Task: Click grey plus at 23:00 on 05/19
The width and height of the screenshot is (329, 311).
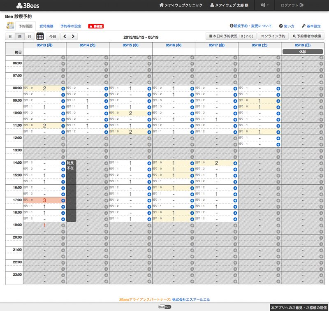Action: coord(321,275)
